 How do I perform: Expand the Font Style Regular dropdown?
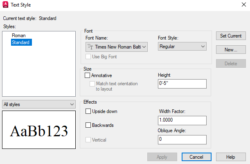tap(182, 47)
